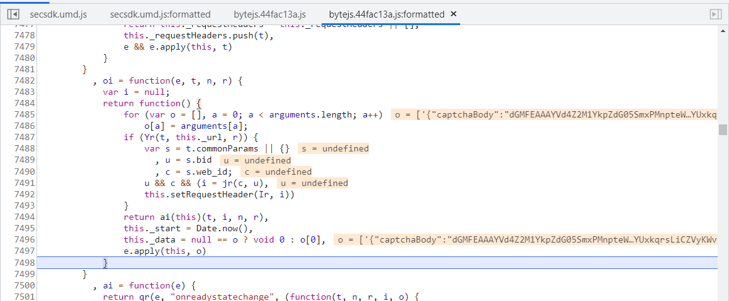
Task: Click inline value 'c = undefined'
Action: click(276, 172)
